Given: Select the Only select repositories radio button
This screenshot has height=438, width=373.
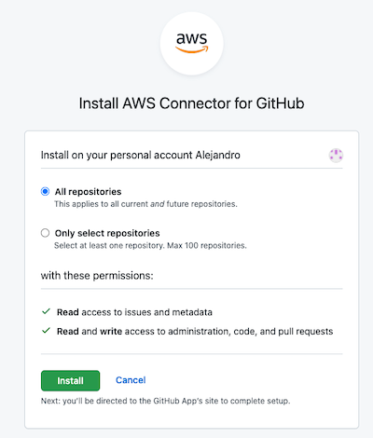Looking at the screenshot, I should click(45, 233).
